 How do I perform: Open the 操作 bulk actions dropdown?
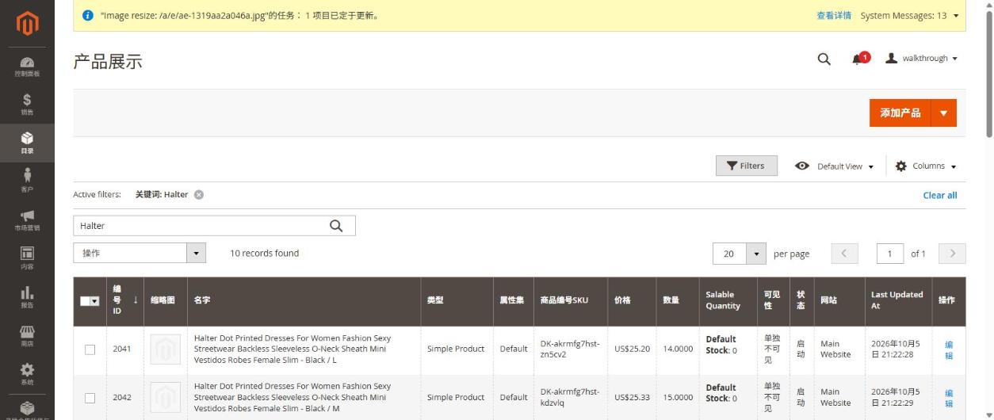pyautogui.click(x=140, y=253)
